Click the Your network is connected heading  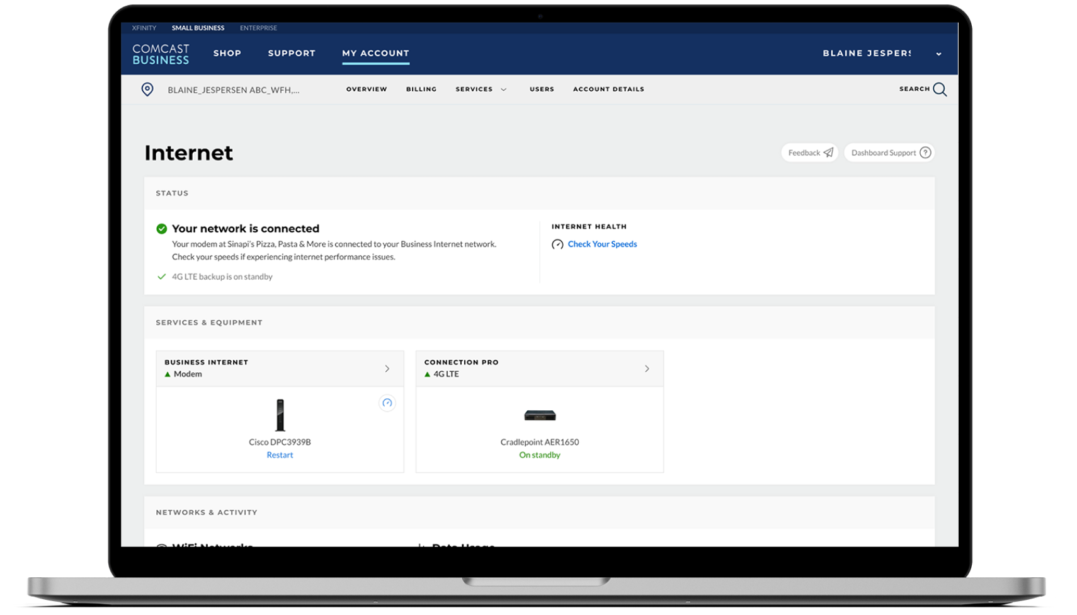246,229
